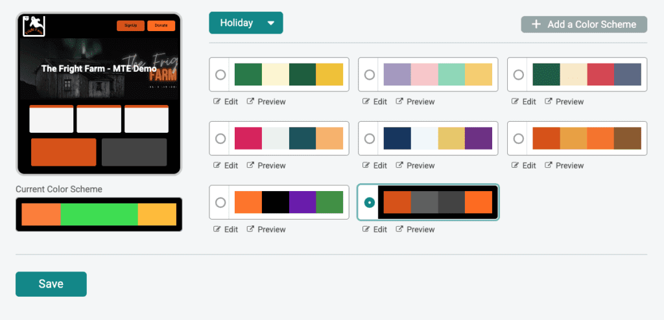Select orange-black-purple-green scheme radio button
The image size is (664, 320).
(220, 202)
